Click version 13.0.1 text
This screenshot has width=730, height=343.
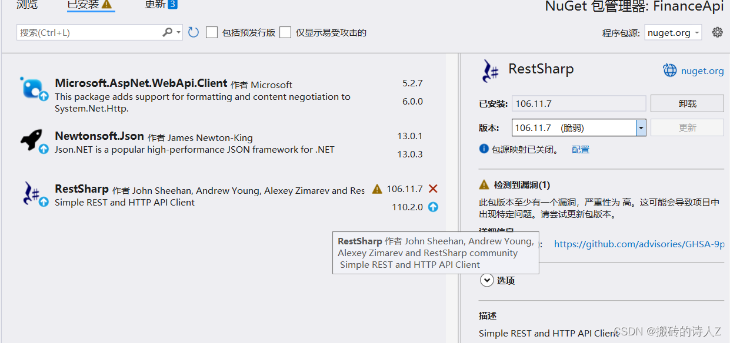click(x=410, y=136)
